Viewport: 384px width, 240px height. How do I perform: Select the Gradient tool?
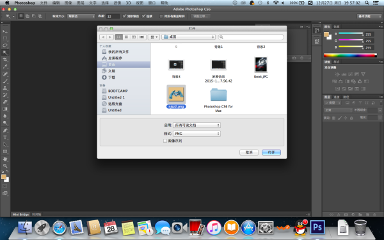(5, 109)
